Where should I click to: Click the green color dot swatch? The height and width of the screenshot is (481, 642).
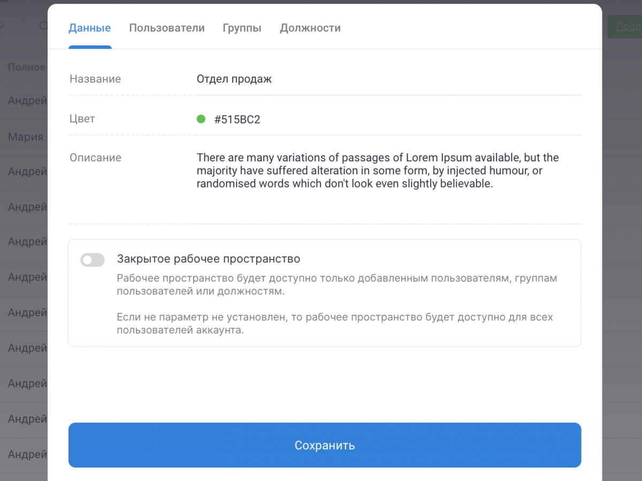point(201,119)
